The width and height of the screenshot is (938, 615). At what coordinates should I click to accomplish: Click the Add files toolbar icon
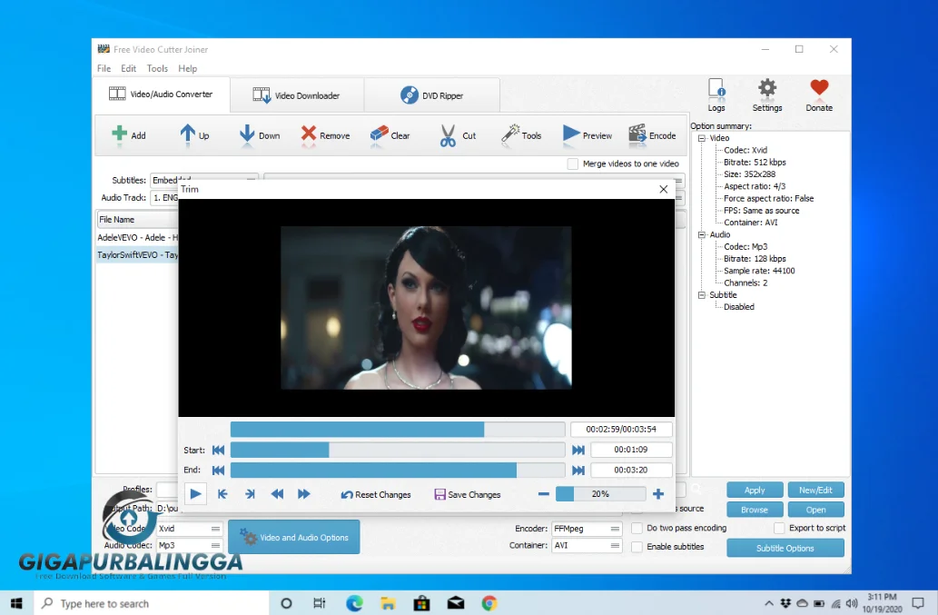[119, 134]
